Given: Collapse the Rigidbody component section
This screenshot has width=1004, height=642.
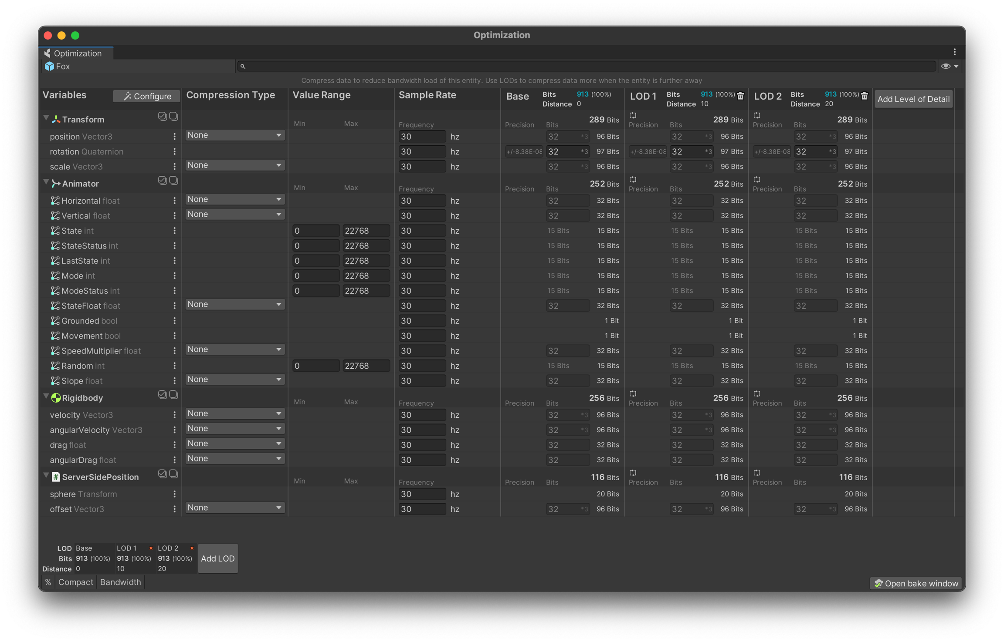Looking at the screenshot, I should (46, 397).
